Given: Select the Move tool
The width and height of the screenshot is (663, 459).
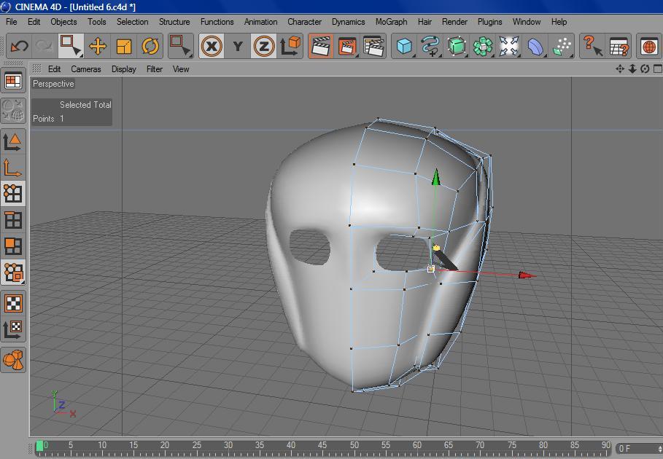Looking at the screenshot, I should (x=98, y=46).
